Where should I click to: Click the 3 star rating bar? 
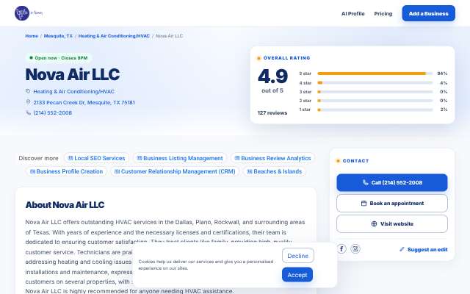click(x=375, y=92)
